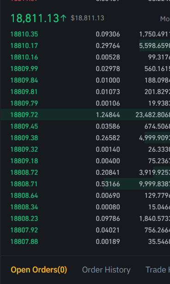Click the bid price 18809.99
Image resolution: width=170 pixels, height=284 pixels.
click(x=24, y=69)
